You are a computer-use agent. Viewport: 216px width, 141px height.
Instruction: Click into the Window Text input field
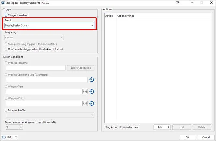click(44, 91)
